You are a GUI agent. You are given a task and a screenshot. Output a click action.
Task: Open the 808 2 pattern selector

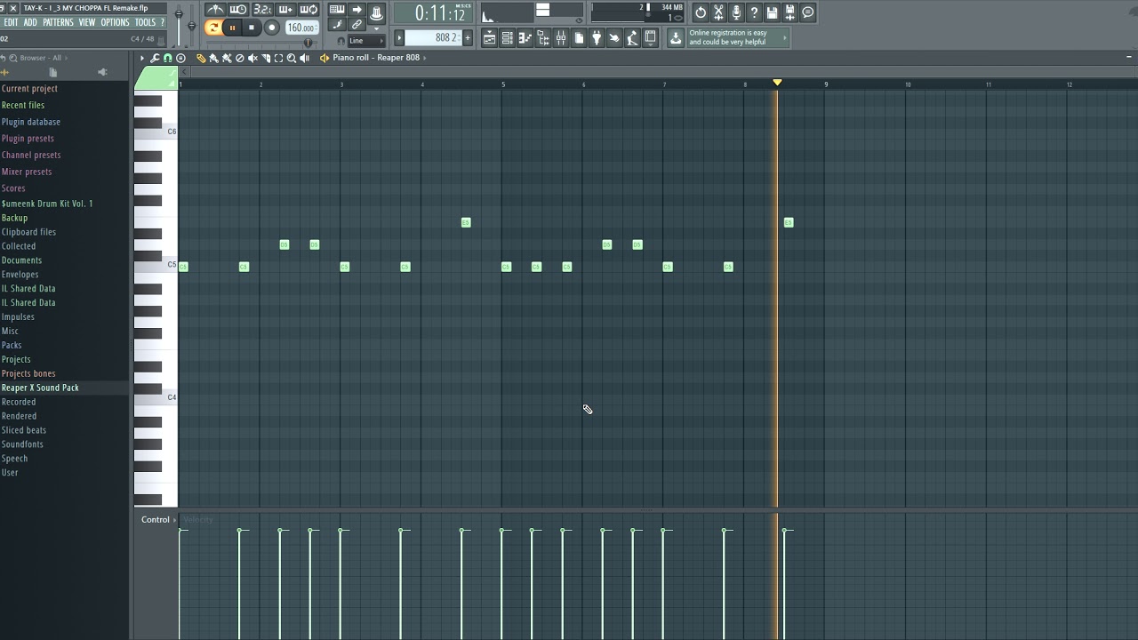click(433, 37)
